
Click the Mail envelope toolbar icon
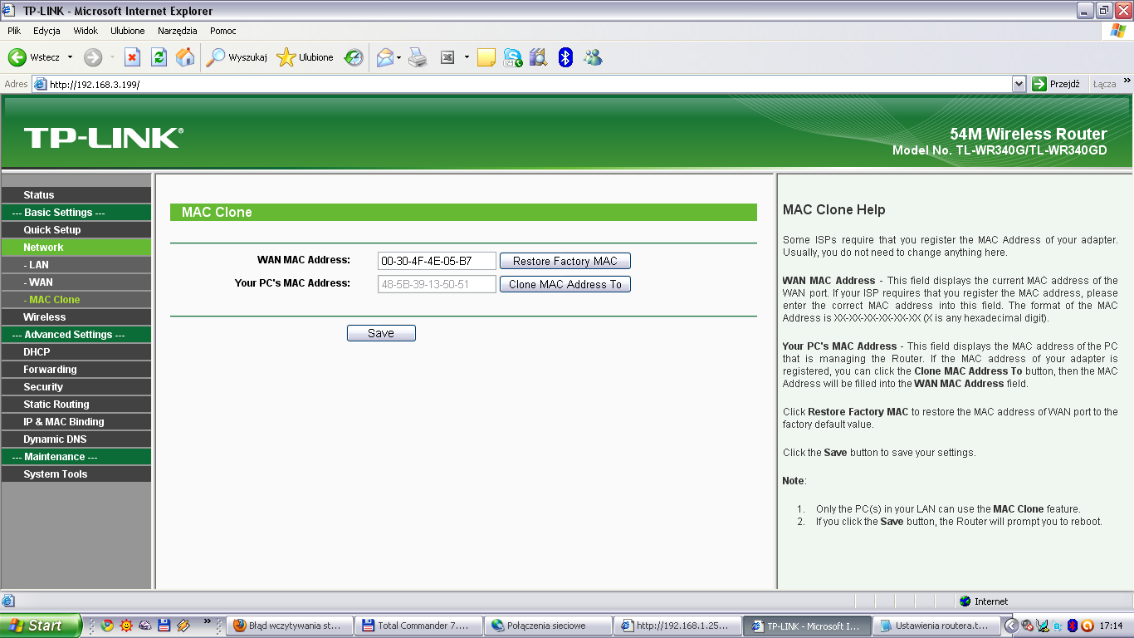click(384, 57)
